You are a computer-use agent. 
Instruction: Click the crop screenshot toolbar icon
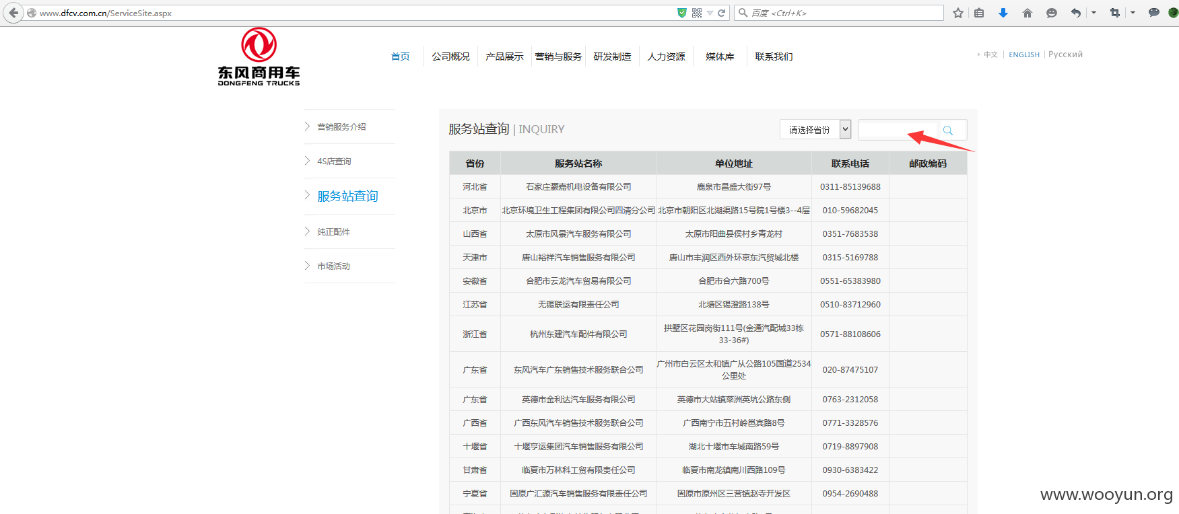pos(1115,13)
